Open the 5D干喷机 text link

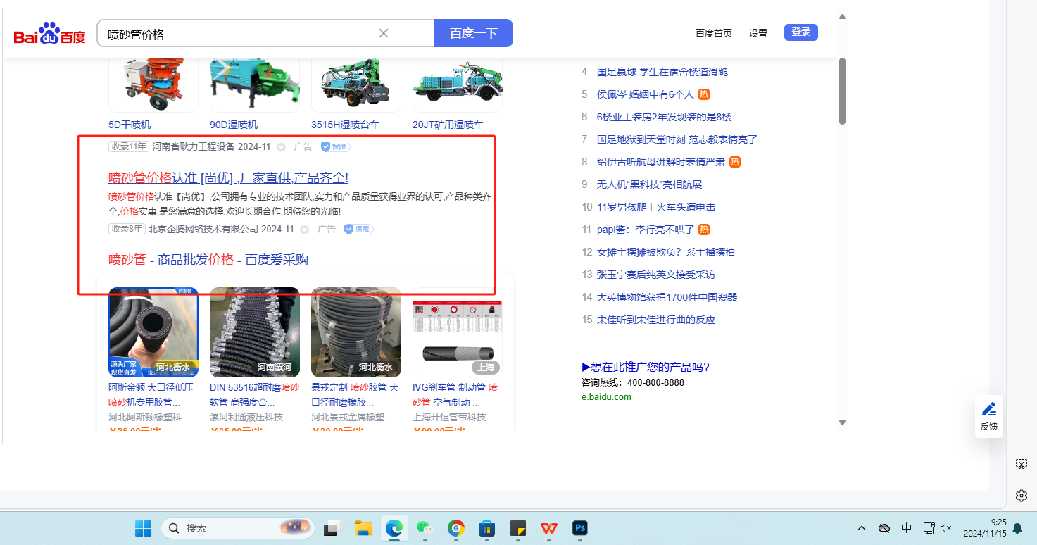click(x=130, y=125)
